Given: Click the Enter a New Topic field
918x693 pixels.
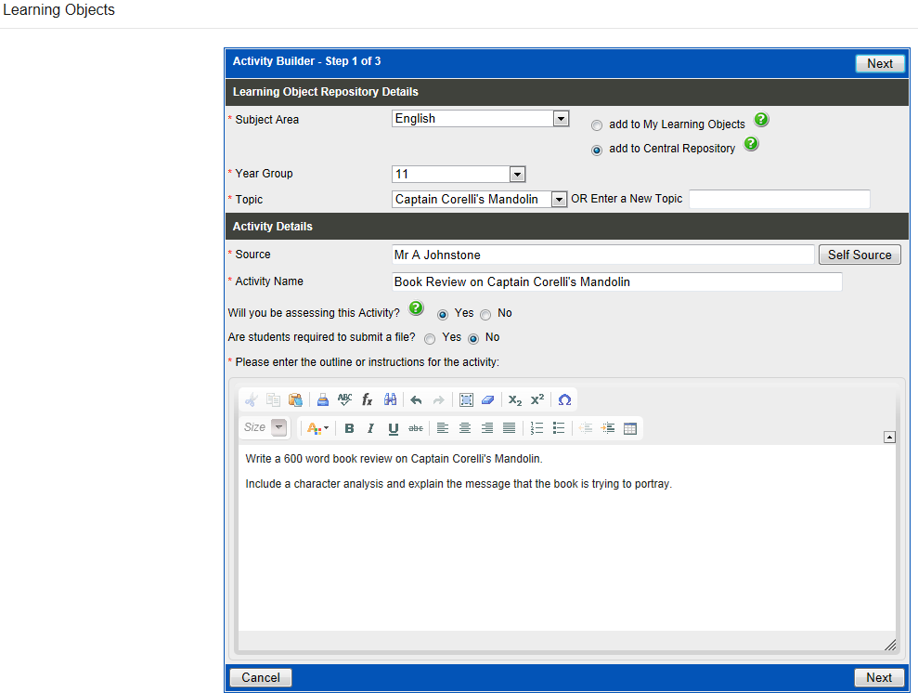Looking at the screenshot, I should [x=779, y=200].
